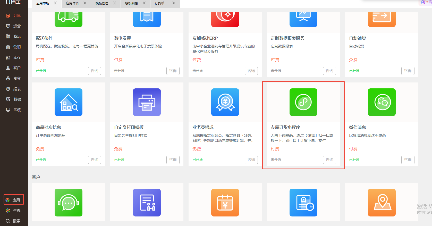432x226 pixels.
Task: Click the green headset chat app icon
Action: tap(69, 203)
